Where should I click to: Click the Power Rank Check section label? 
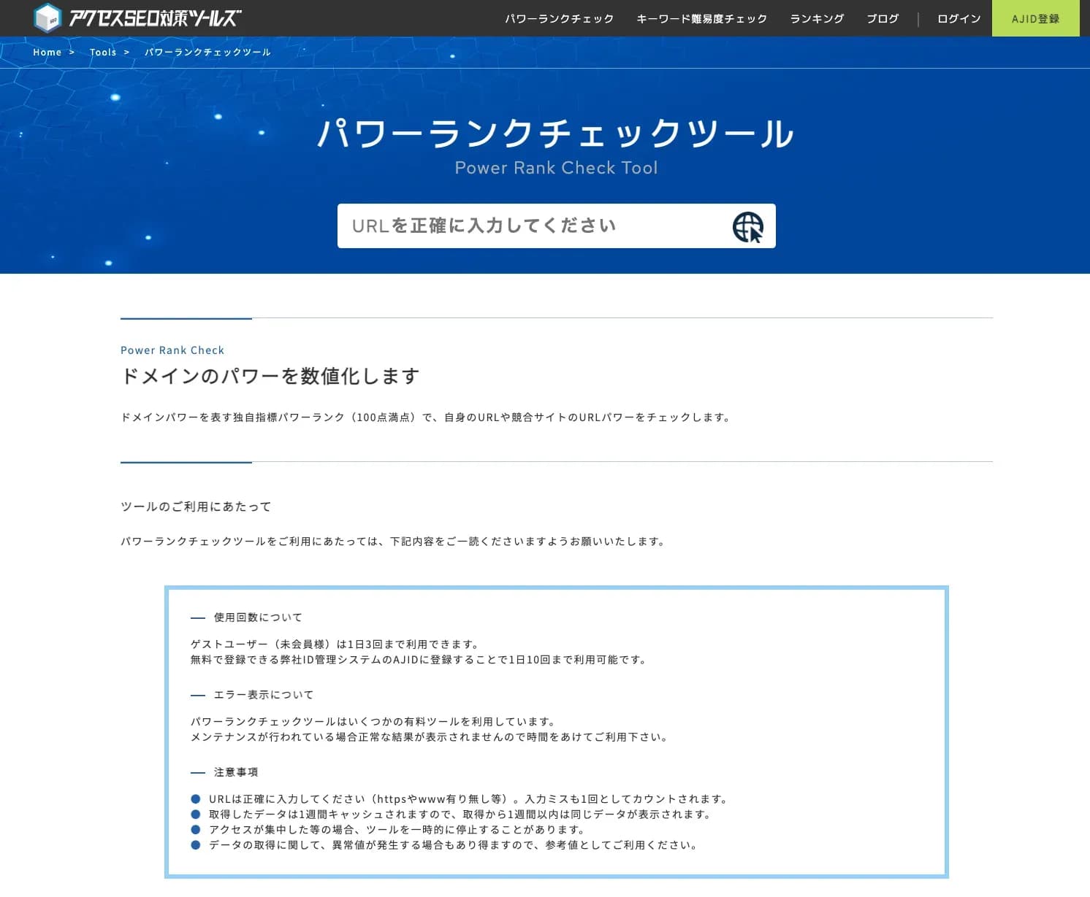(x=172, y=350)
